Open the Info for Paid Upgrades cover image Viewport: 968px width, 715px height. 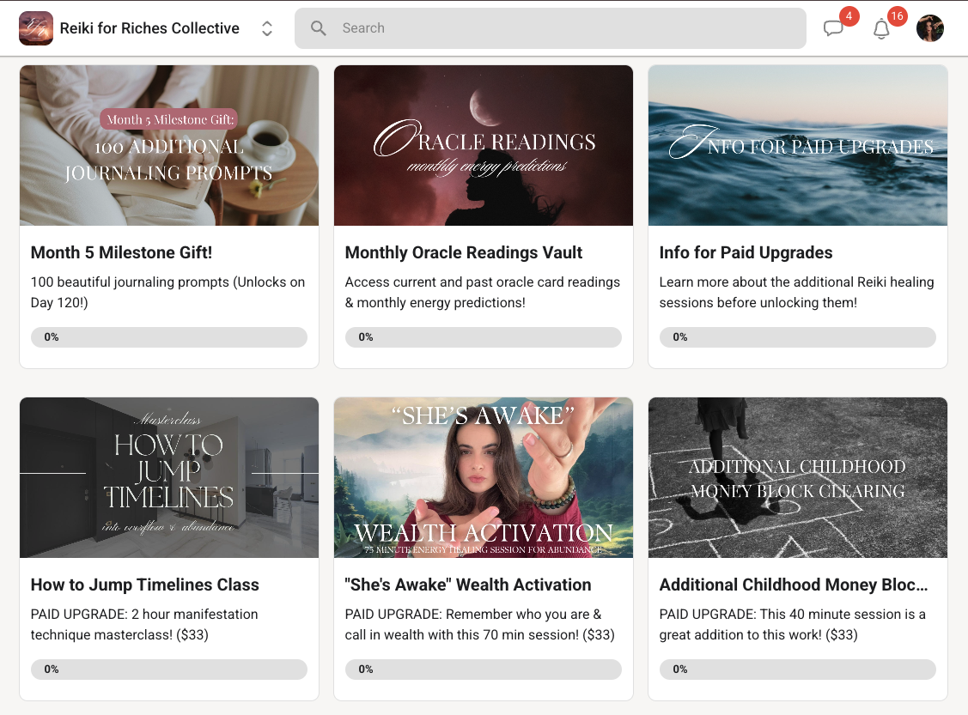point(798,146)
